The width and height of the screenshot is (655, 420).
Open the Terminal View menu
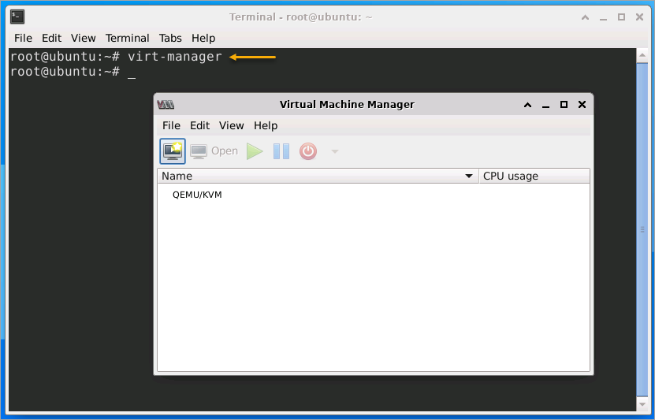(x=83, y=38)
